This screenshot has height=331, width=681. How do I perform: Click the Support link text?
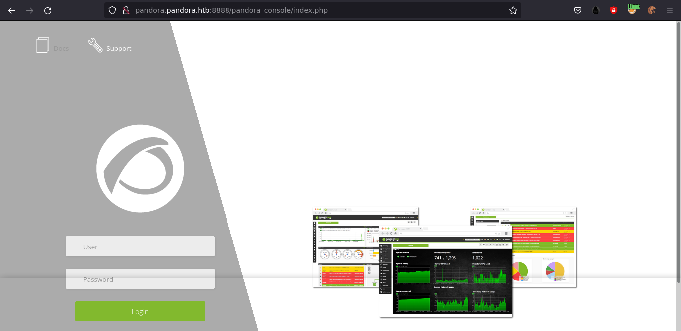coord(119,49)
